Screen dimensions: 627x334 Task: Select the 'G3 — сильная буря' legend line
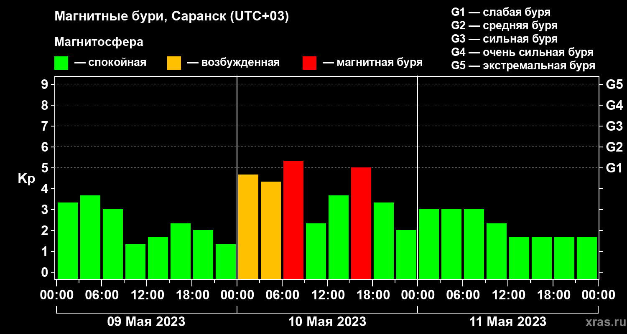[505, 39]
